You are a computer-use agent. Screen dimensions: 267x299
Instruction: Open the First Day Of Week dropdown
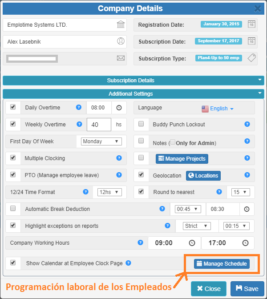(x=101, y=141)
